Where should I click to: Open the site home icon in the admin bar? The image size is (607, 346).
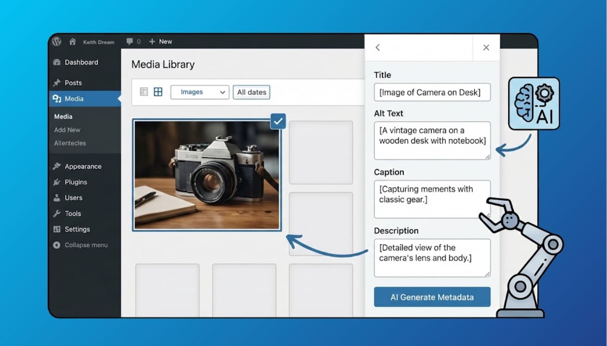[72, 42]
